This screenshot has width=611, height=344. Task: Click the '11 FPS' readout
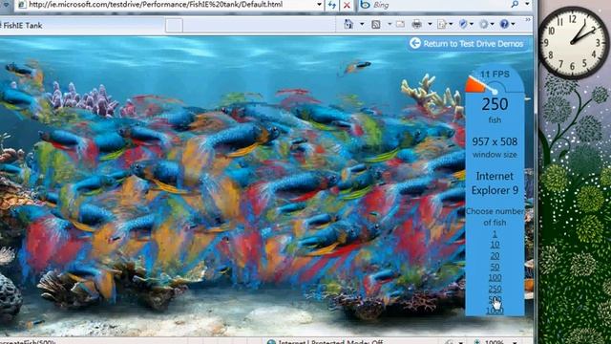point(495,75)
